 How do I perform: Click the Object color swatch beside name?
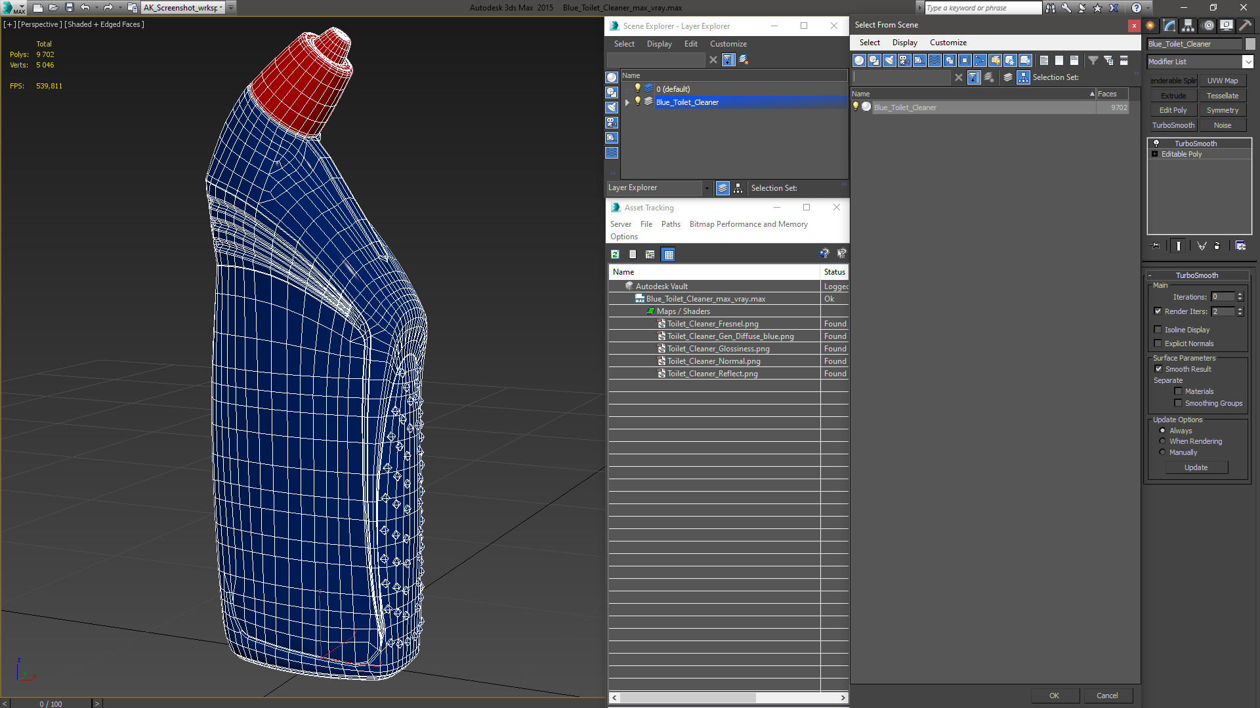click(x=1250, y=44)
